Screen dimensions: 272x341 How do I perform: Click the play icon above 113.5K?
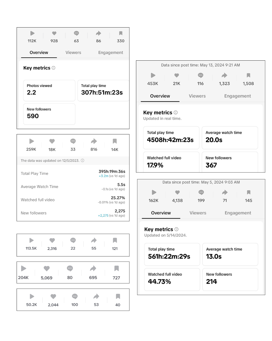[31, 240]
